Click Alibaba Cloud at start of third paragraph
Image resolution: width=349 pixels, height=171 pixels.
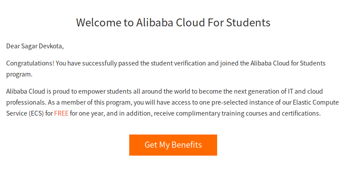pos(25,91)
